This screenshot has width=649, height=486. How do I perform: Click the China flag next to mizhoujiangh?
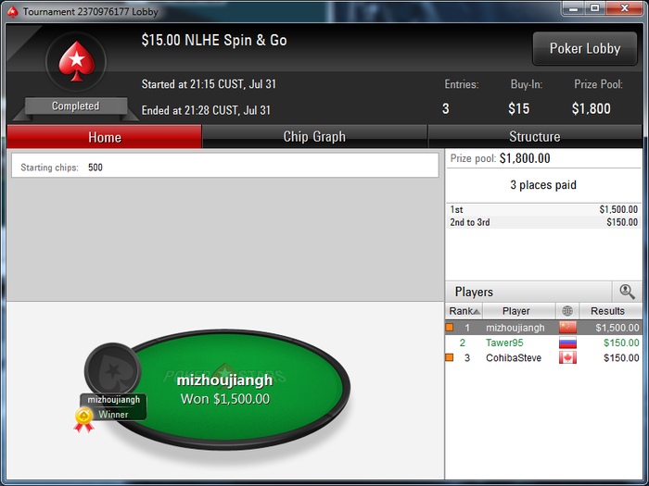(567, 328)
